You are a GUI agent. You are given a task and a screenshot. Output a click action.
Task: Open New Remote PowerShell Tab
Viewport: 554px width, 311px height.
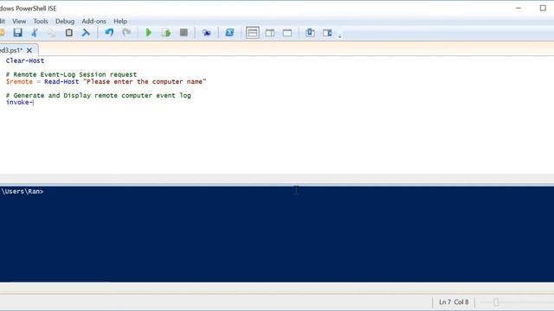pyautogui.click(x=206, y=33)
